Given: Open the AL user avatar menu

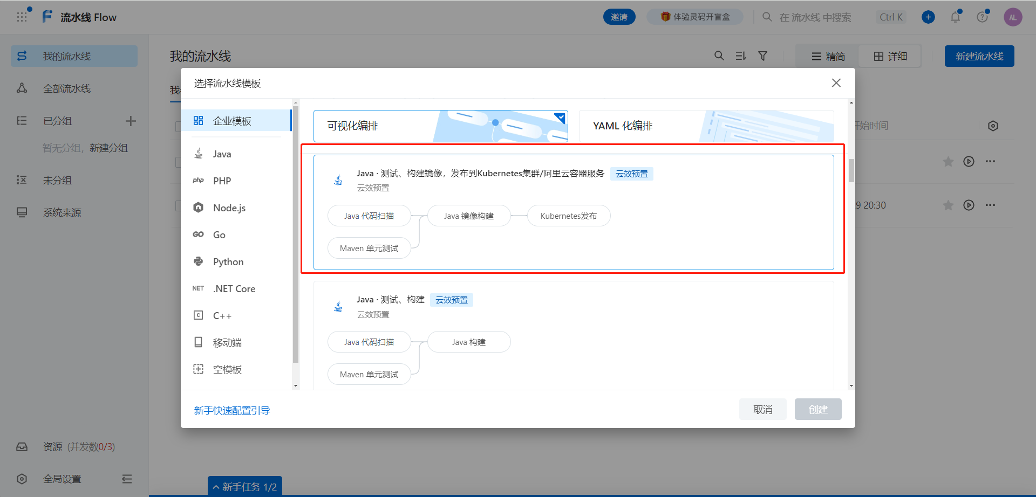Looking at the screenshot, I should [1013, 17].
